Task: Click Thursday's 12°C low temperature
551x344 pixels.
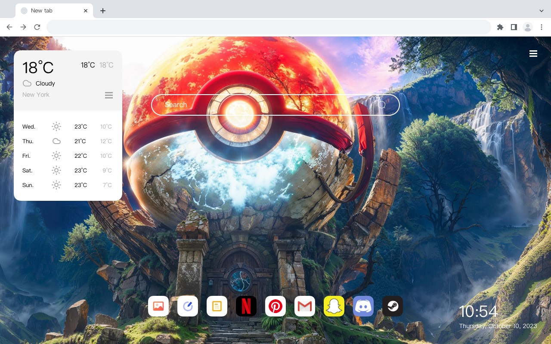Action: (106, 141)
